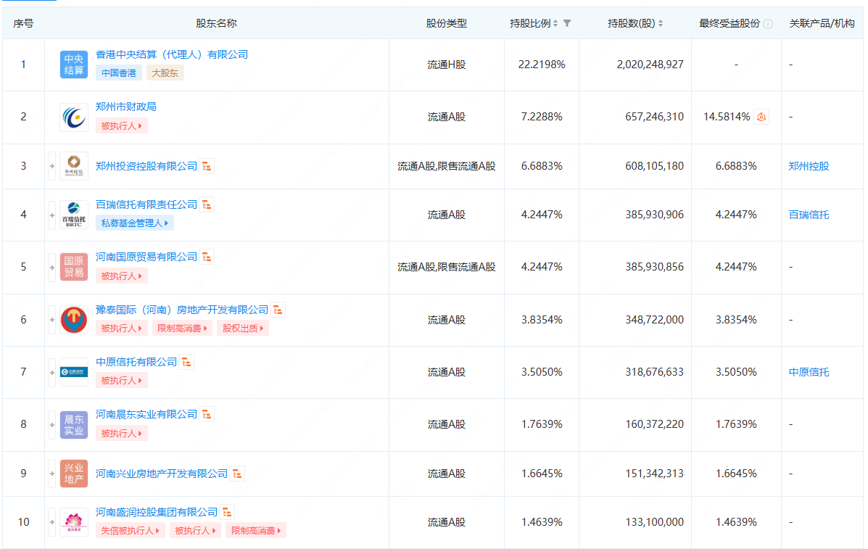Open 豫泰国际（河南）房地产开发有限公司 link
This screenshot has height=549, width=868.
pyautogui.click(x=181, y=310)
